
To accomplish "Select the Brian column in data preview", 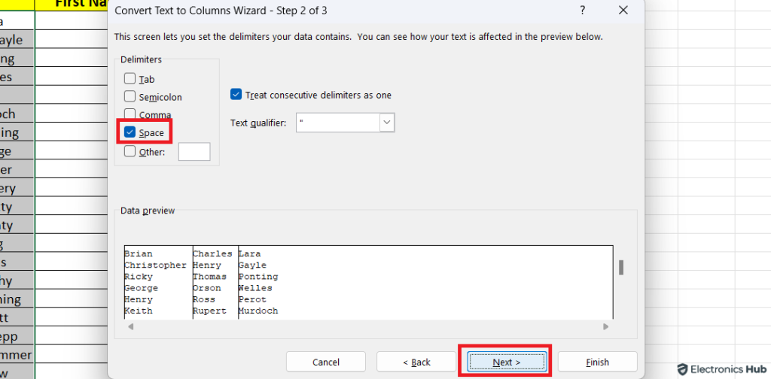I will point(155,282).
